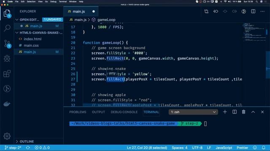Open the Debug menu

tap(53, 2)
